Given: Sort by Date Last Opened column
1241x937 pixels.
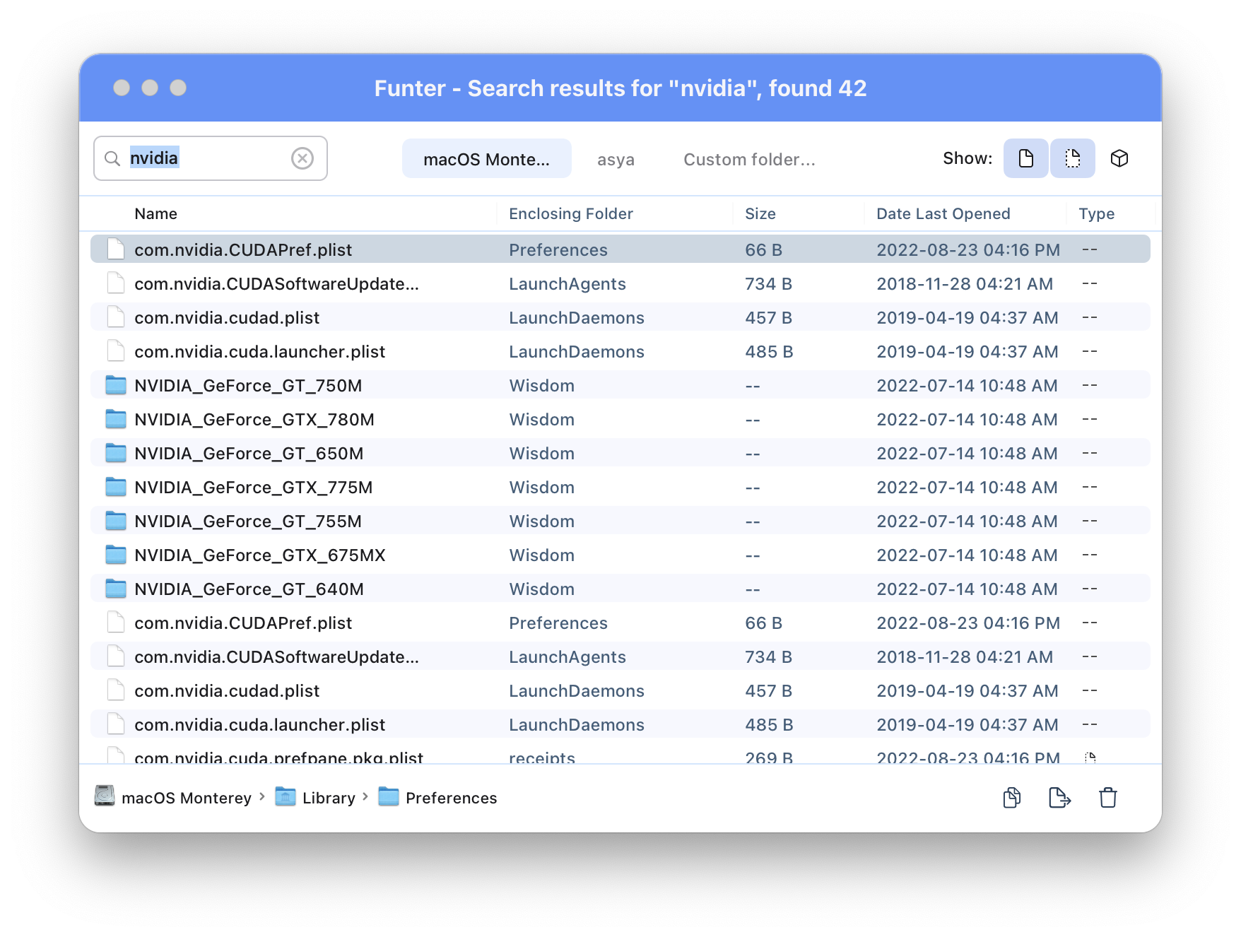Looking at the screenshot, I should click(x=943, y=213).
